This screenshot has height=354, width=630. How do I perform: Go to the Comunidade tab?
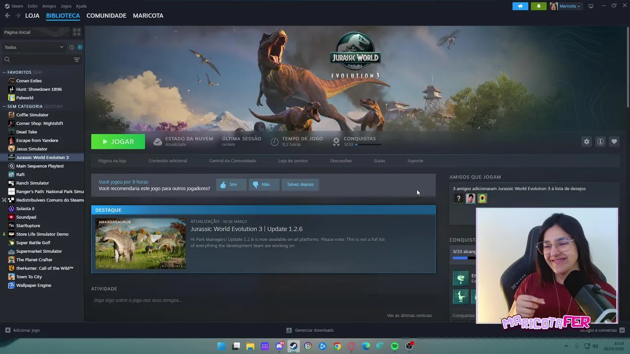pyautogui.click(x=106, y=16)
